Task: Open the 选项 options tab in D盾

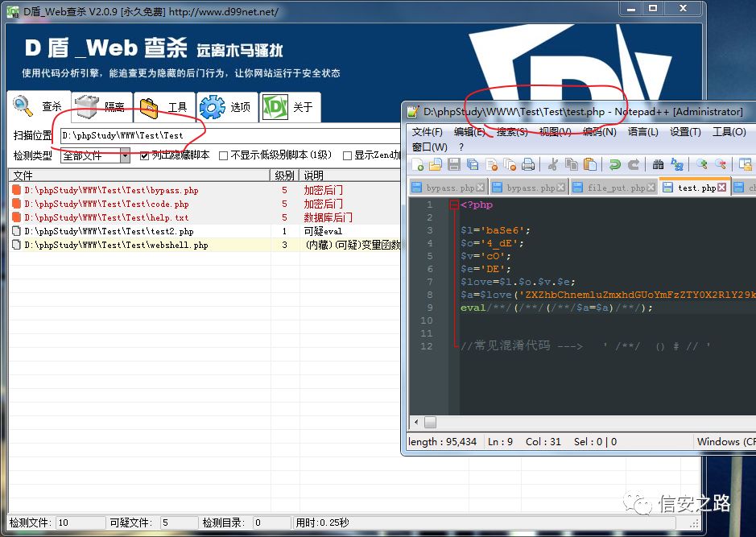Action: click(227, 106)
